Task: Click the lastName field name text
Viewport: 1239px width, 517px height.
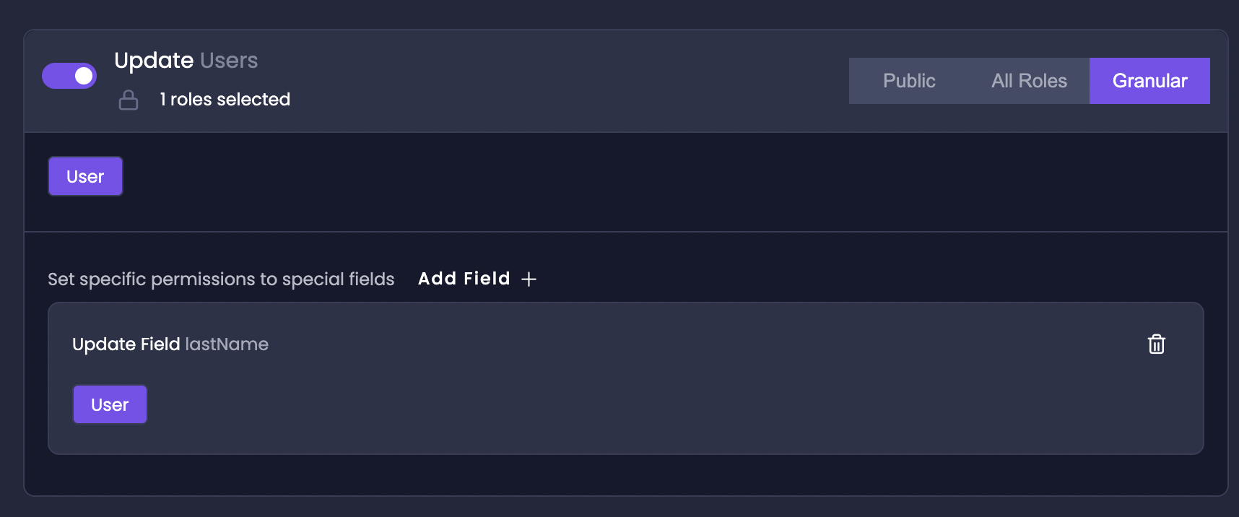Action: click(227, 344)
